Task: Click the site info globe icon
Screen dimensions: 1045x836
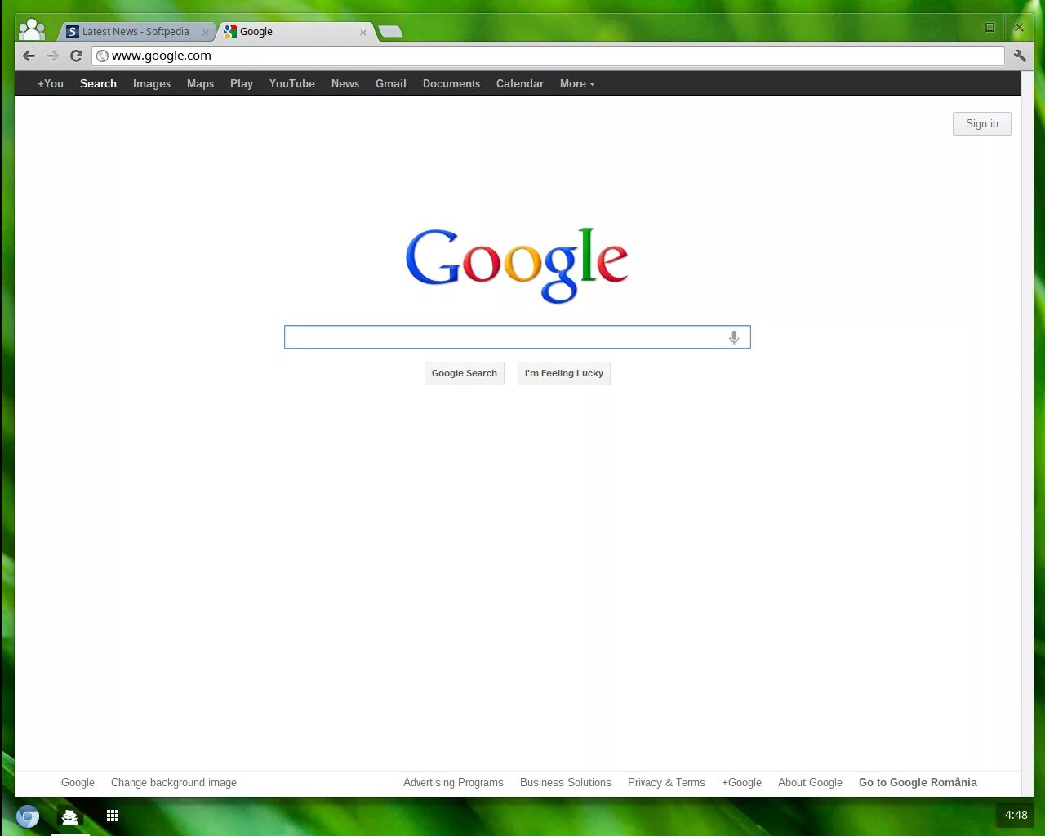Action: click(102, 56)
